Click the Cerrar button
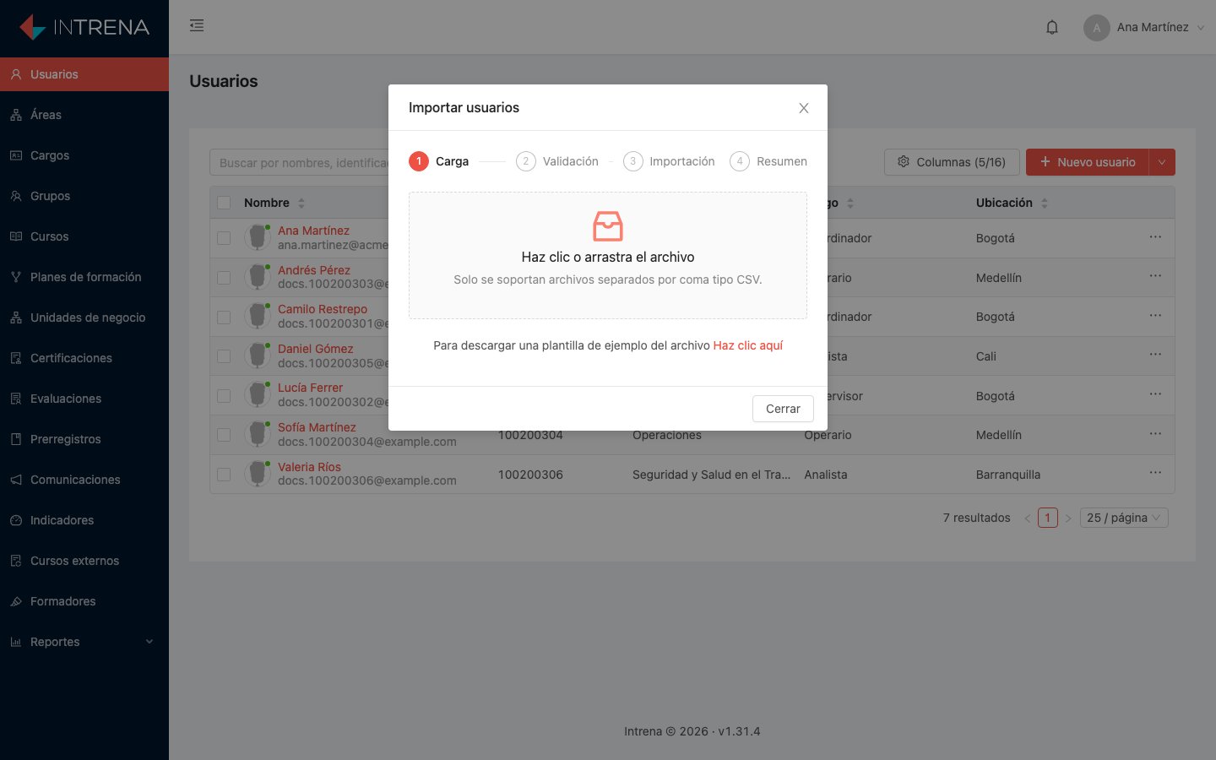 [x=783, y=409]
